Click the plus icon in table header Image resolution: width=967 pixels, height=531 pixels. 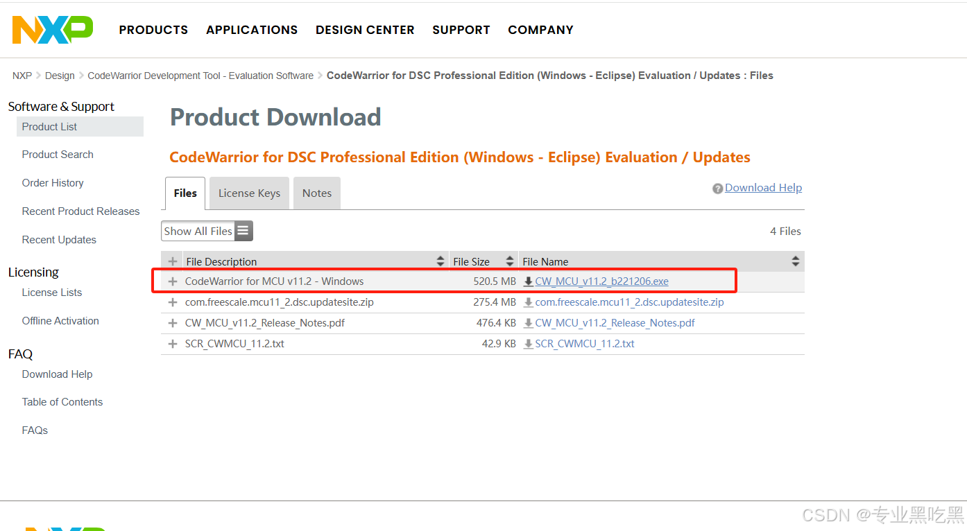[173, 261]
